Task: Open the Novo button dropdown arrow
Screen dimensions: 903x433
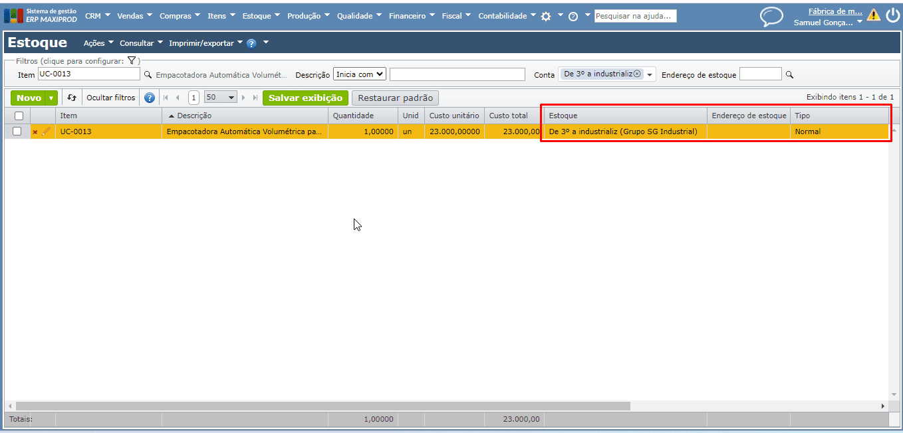Action: tap(51, 98)
